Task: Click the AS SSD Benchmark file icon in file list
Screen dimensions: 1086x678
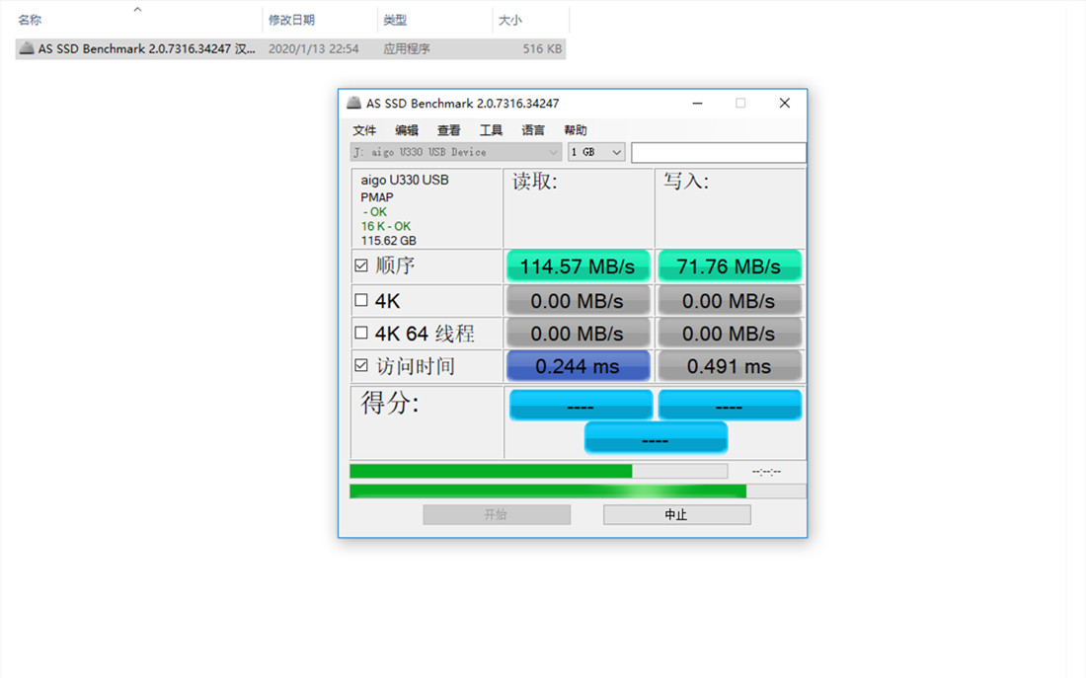Action: 27,48
